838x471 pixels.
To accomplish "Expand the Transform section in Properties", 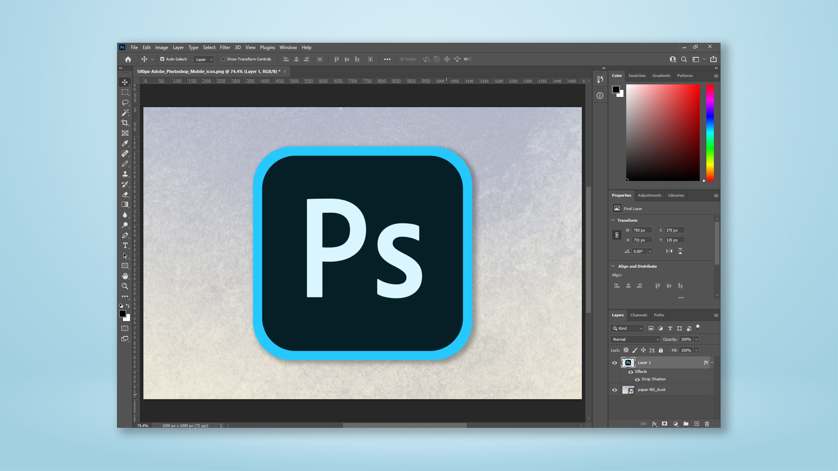I will coord(613,220).
